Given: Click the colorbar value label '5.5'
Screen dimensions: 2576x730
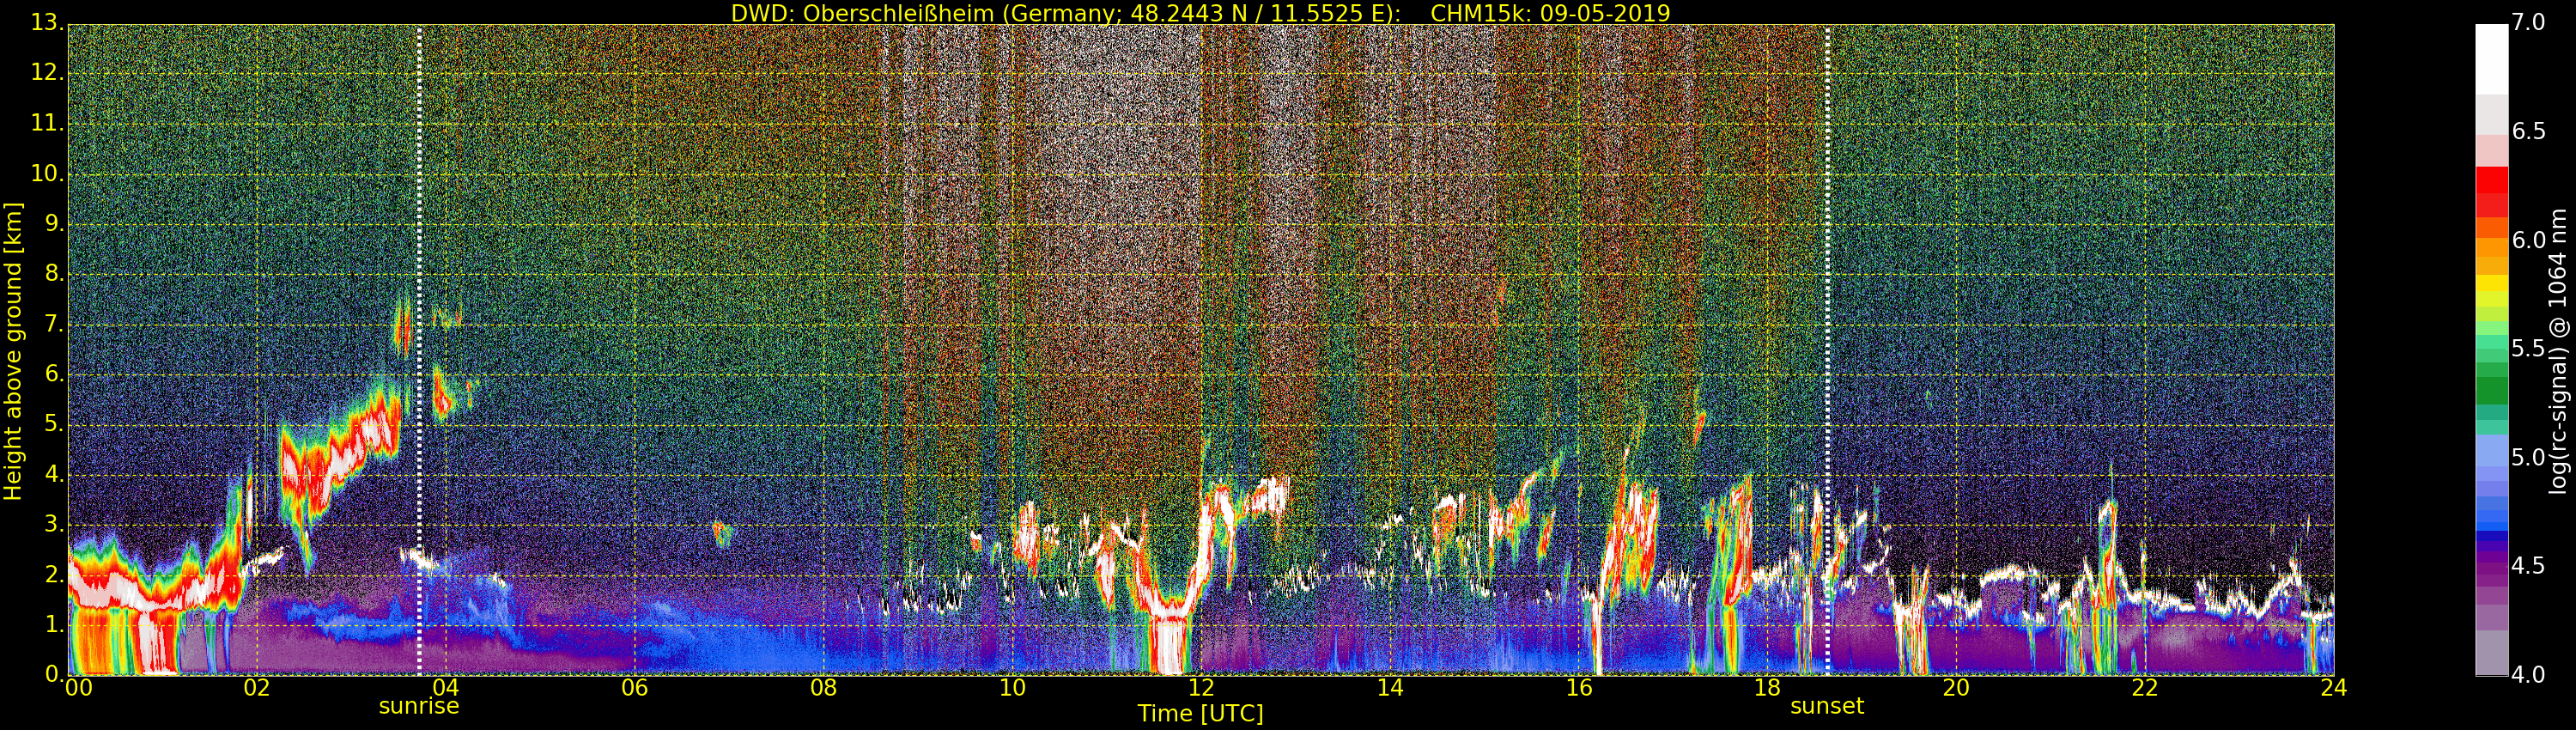Looking at the screenshot, I should (x=2529, y=348).
